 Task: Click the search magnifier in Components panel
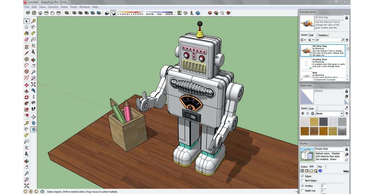tap(343, 40)
